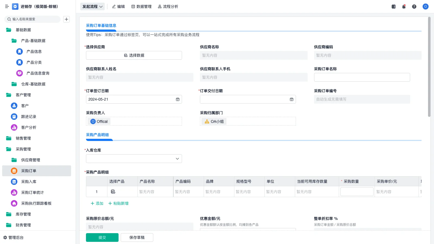Expand the 供应商管理 folder
The height and width of the screenshot is (244, 434).
click(x=14, y=160)
